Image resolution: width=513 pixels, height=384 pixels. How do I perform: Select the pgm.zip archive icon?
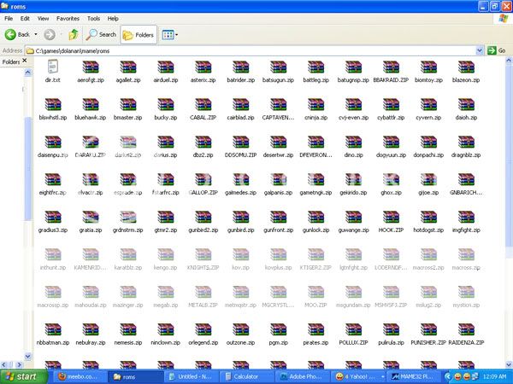click(279, 329)
